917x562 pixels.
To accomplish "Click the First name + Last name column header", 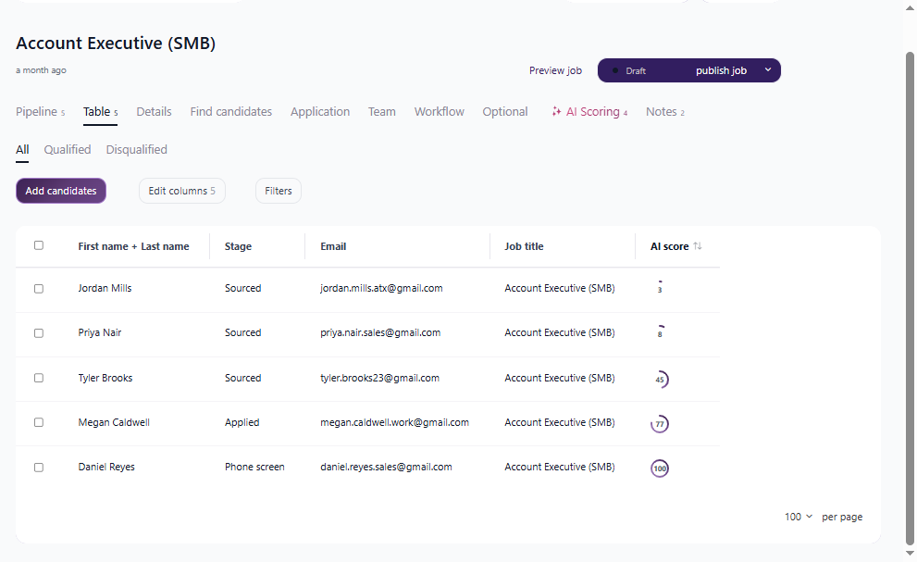I will point(133,246).
